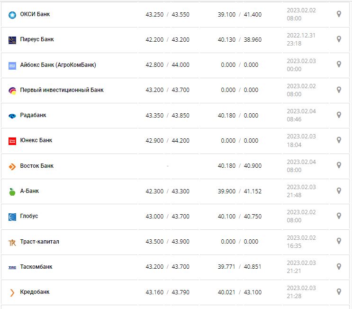Click the orange Восток Банк logo

click(x=12, y=166)
